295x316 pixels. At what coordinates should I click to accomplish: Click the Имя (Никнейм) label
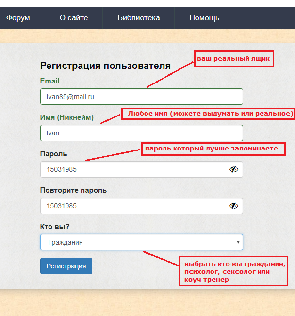pyautogui.click(x=66, y=117)
